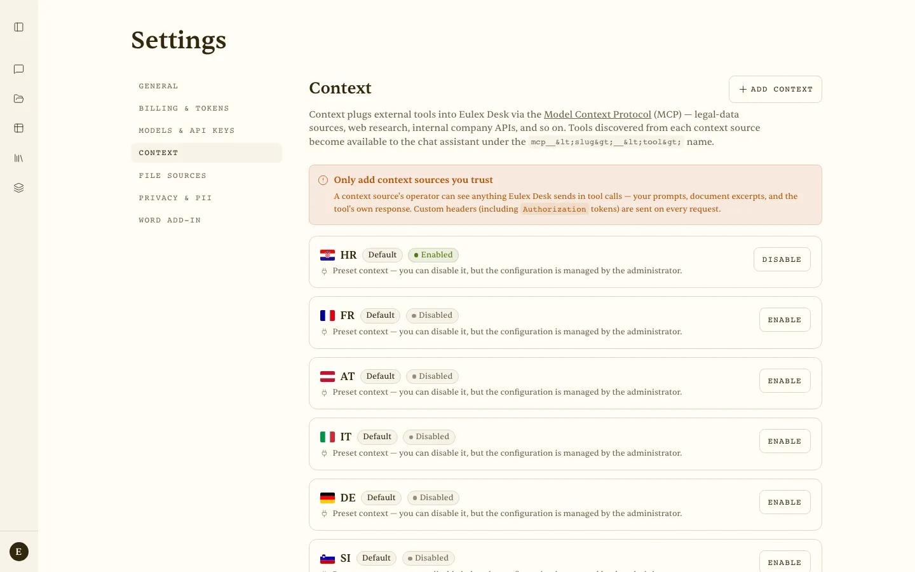Go to General settings
The width and height of the screenshot is (915, 572).
coord(207,86)
